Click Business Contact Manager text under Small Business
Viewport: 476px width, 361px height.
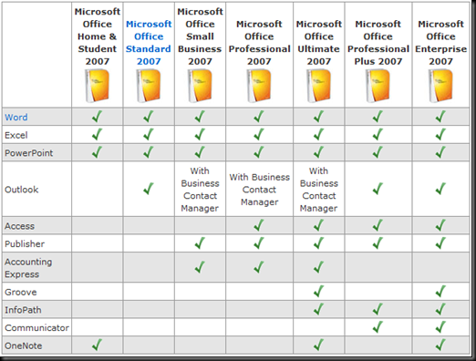click(x=200, y=196)
